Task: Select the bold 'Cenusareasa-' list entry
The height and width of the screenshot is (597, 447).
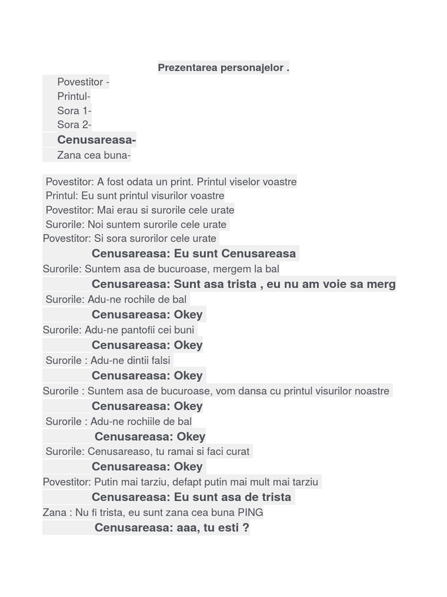Action: tap(97, 140)
